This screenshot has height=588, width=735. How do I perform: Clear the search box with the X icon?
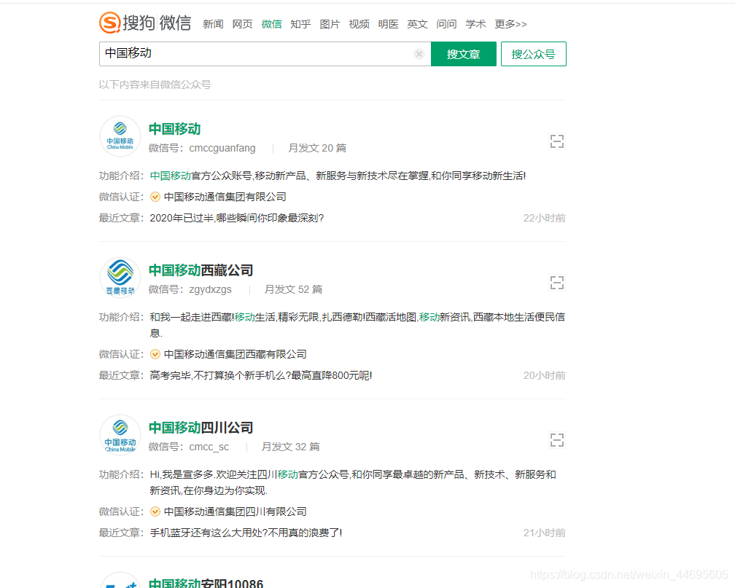click(419, 54)
